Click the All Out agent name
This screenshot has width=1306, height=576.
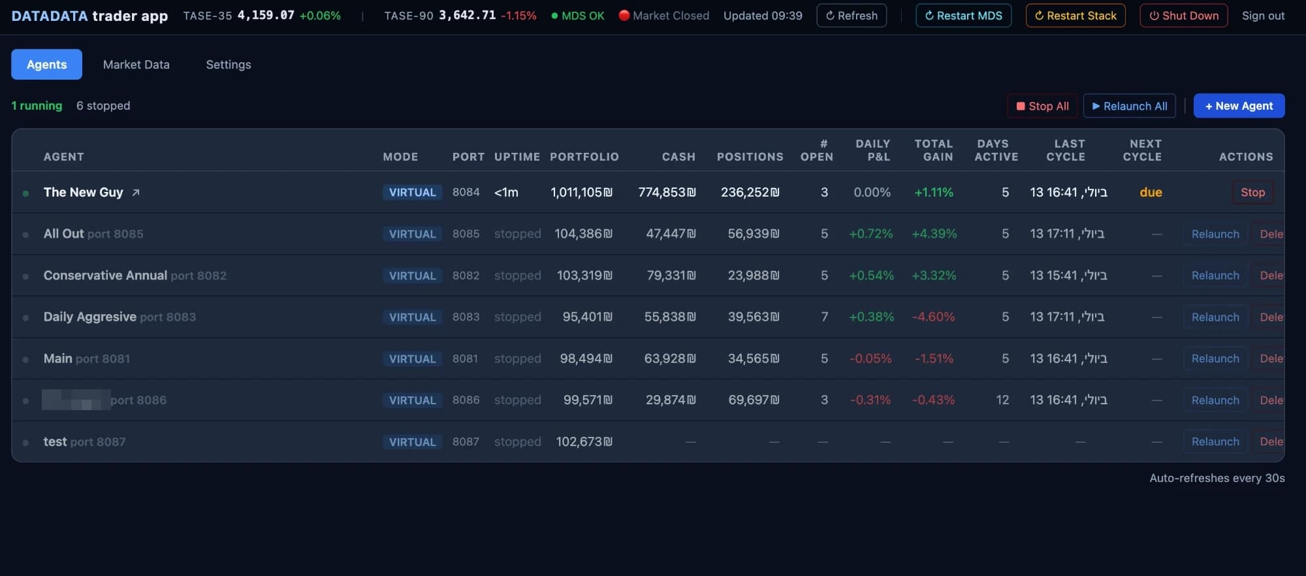coord(63,233)
